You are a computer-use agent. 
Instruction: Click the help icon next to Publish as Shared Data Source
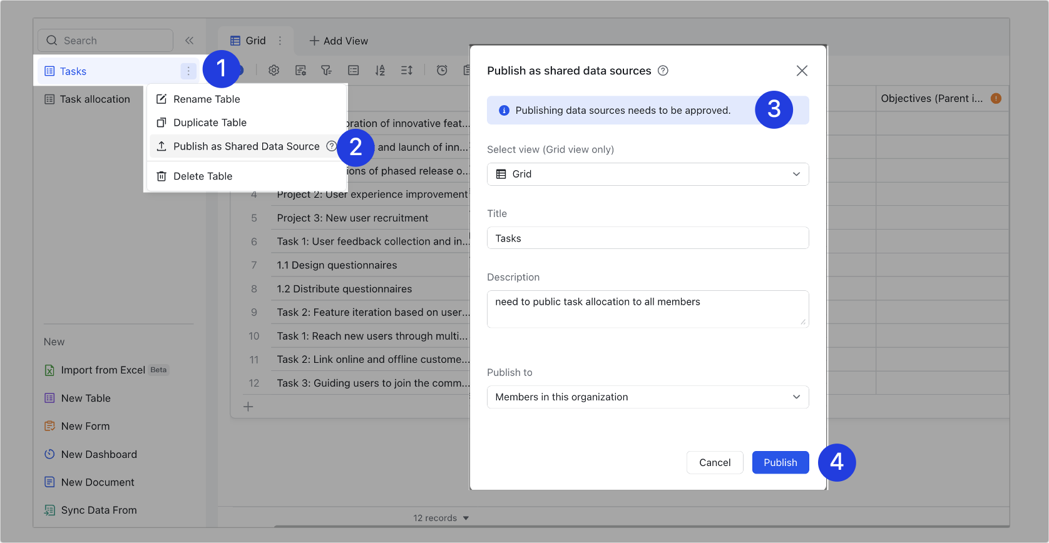(x=331, y=146)
